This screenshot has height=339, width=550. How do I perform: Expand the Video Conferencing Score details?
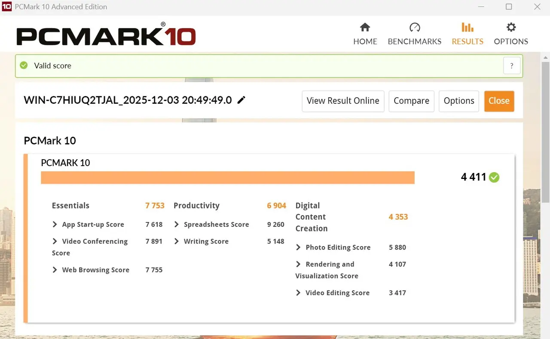click(55, 241)
